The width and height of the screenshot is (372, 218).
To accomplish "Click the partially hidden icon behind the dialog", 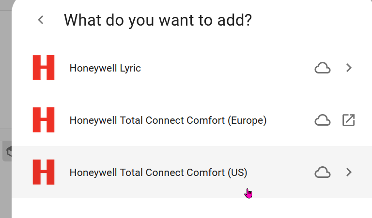I will point(7,152).
